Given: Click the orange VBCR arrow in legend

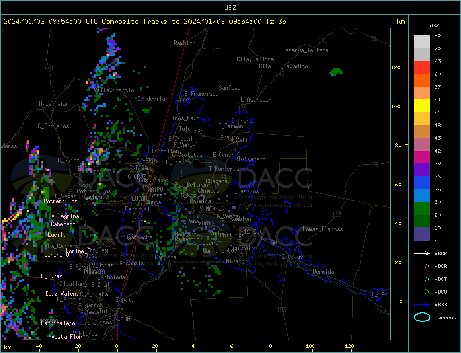Looking at the screenshot, I should tap(422, 266).
